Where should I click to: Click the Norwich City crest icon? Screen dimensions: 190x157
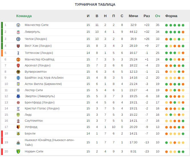(18, 152)
